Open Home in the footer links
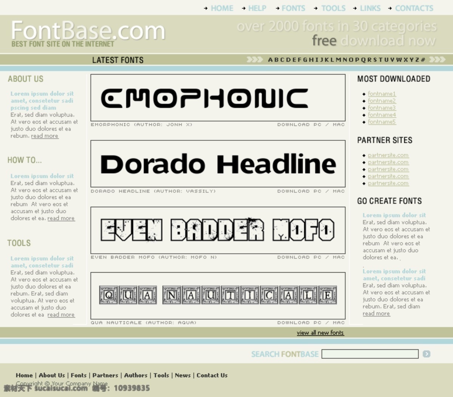Screen dimensions: 453x397 point(24,375)
